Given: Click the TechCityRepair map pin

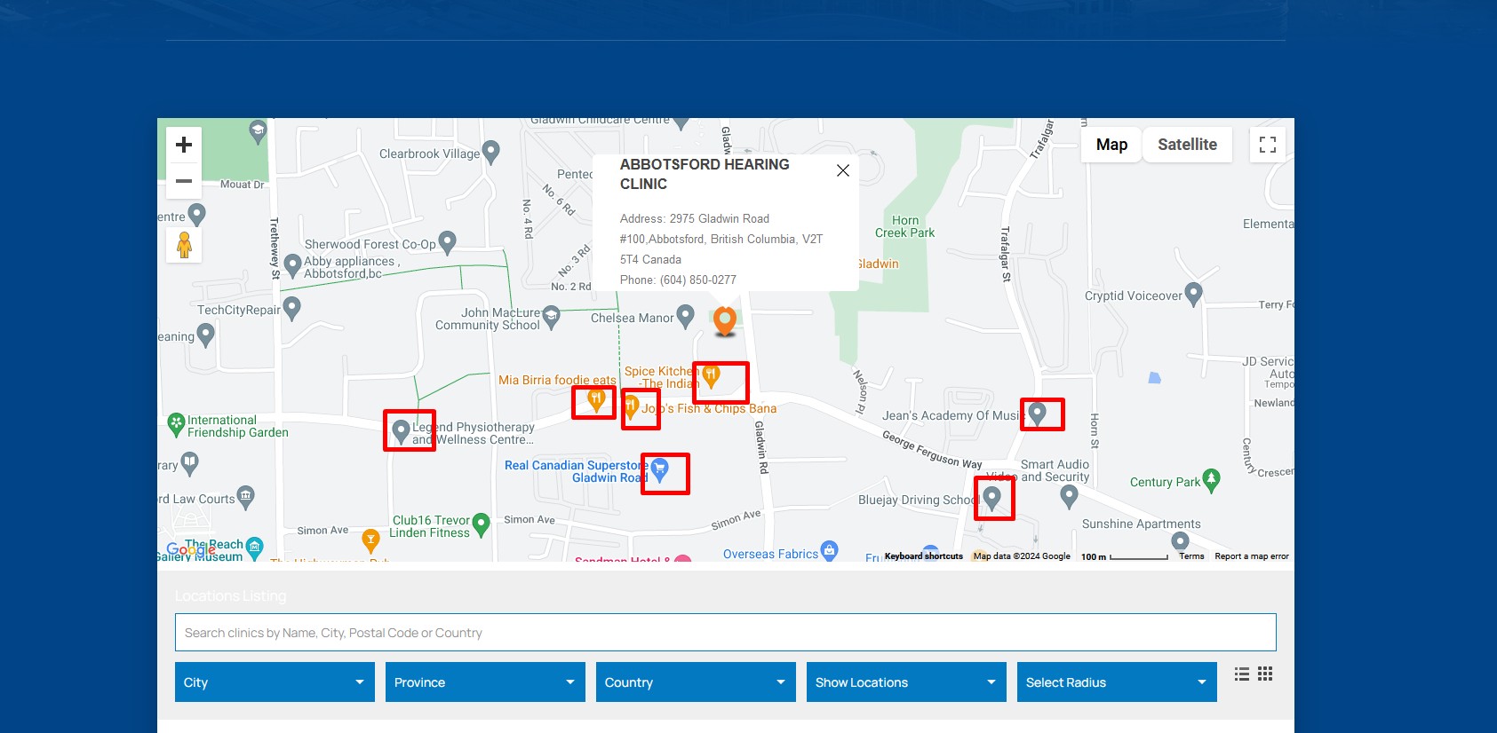Looking at the screenshot, I should (291, 308).
